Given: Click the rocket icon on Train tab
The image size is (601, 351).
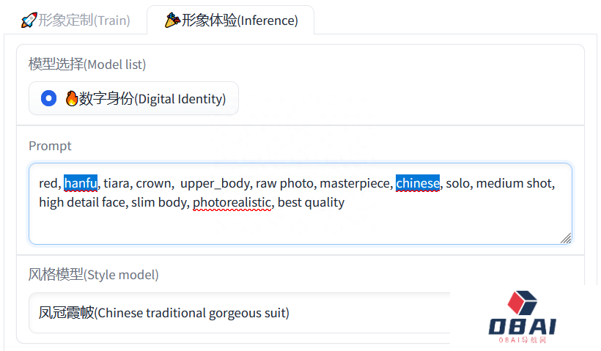Looking at the screenshot, I should click(x=29, y=20).
